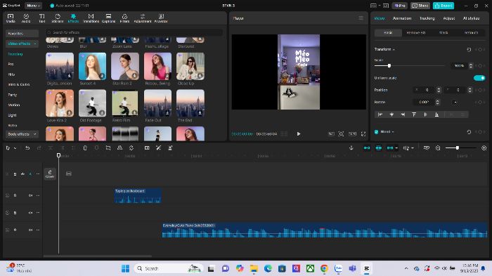Toggle linkage option in timeline toolbar
492x276 pixels.
pos(390,147)
